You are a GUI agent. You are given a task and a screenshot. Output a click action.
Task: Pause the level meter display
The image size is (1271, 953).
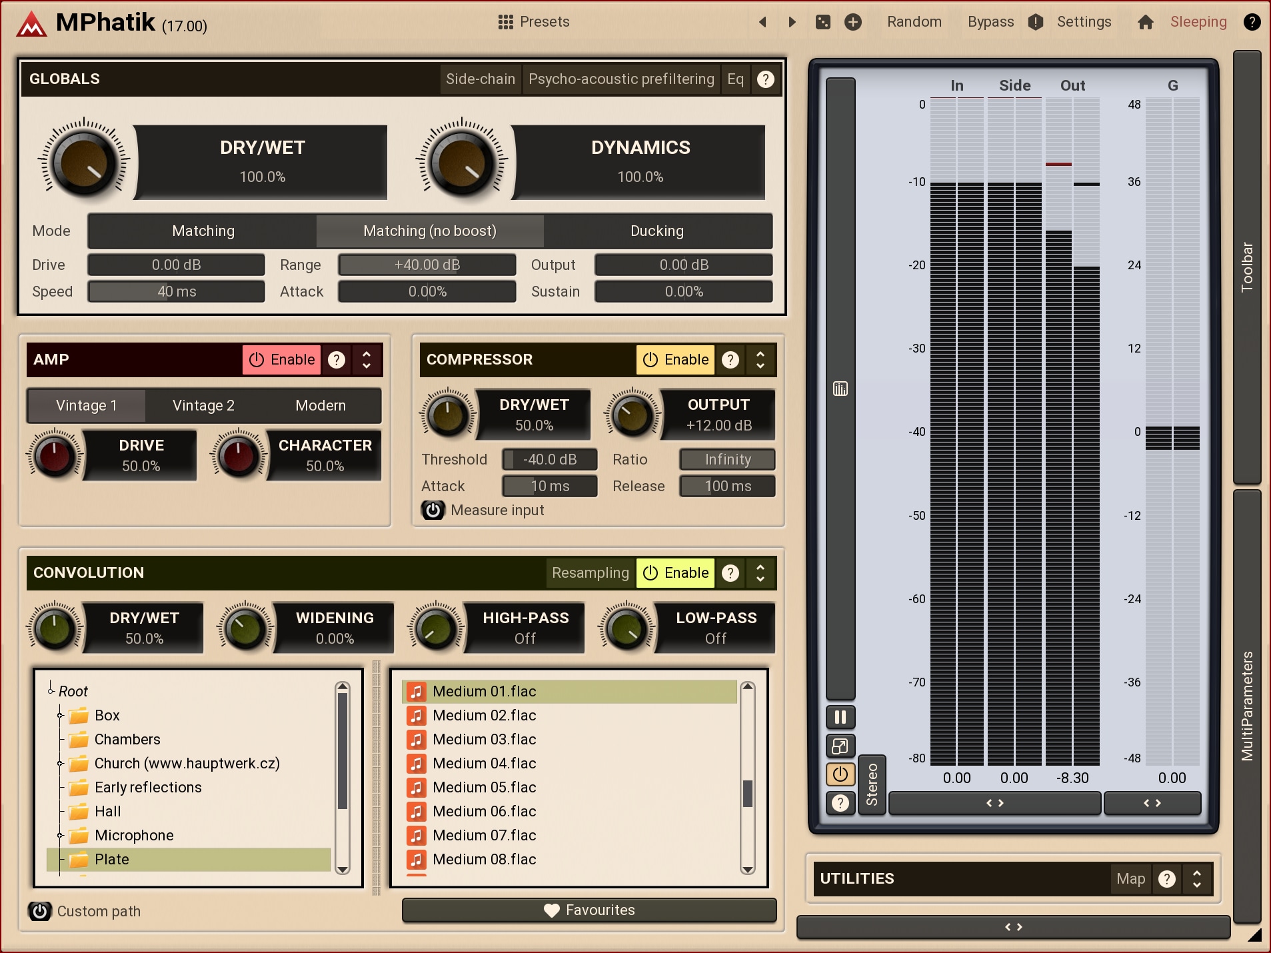840,717
